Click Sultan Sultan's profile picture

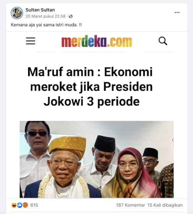[x=17, y=13]
